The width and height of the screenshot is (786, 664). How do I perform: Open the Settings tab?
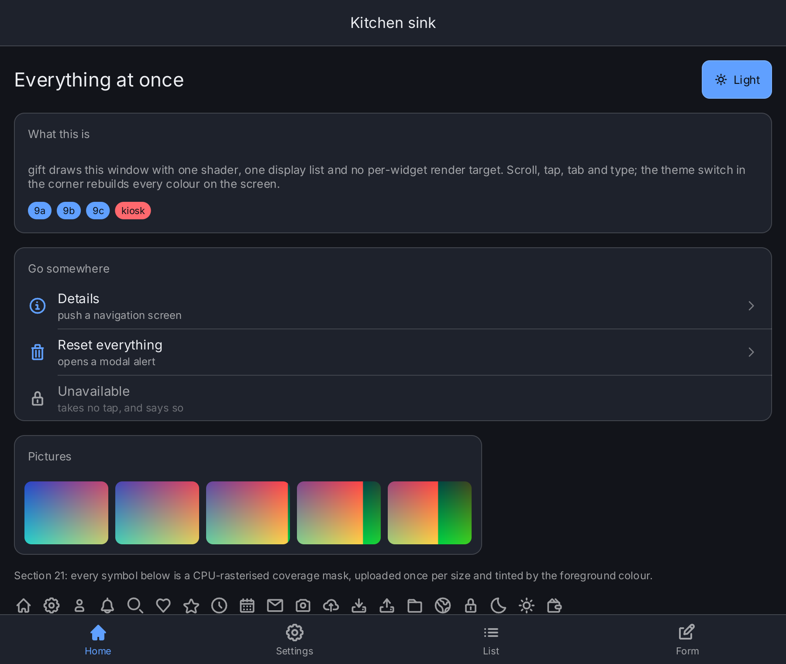click(295, 640)
